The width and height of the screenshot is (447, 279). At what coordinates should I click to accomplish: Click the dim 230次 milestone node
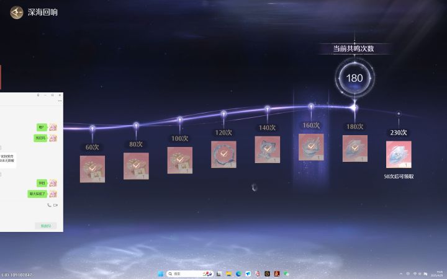399,113
